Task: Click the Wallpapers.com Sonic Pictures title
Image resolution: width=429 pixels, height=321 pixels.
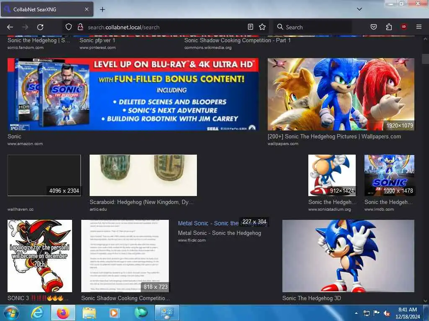Action: [334, 137]
